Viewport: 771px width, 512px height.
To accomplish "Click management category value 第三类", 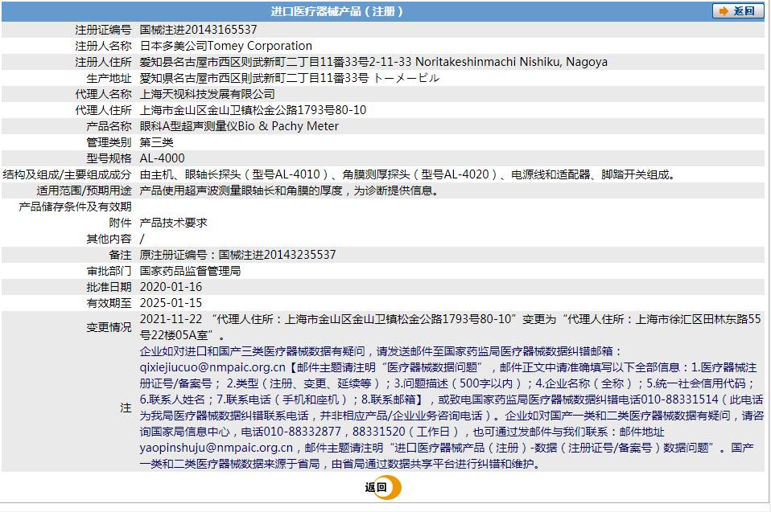I will click(x=156, y=142).
